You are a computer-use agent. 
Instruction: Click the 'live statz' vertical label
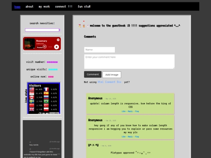26,96
